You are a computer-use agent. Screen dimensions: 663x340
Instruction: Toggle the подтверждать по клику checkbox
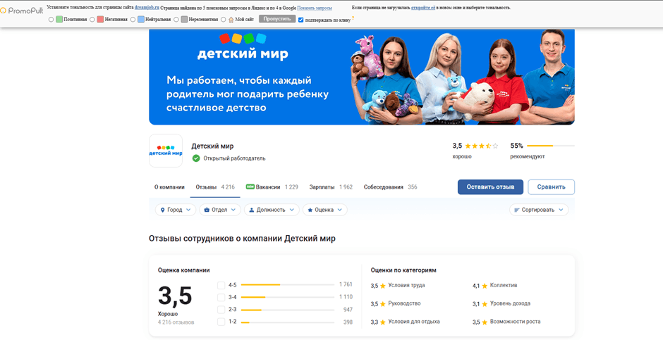(301, 20)
